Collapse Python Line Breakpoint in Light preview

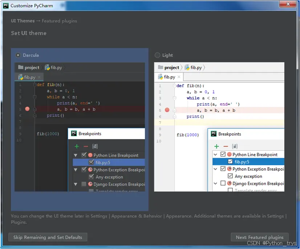coord(215,154)
